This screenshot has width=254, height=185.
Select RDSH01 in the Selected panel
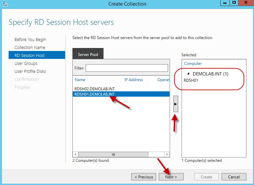pos(191,80)
